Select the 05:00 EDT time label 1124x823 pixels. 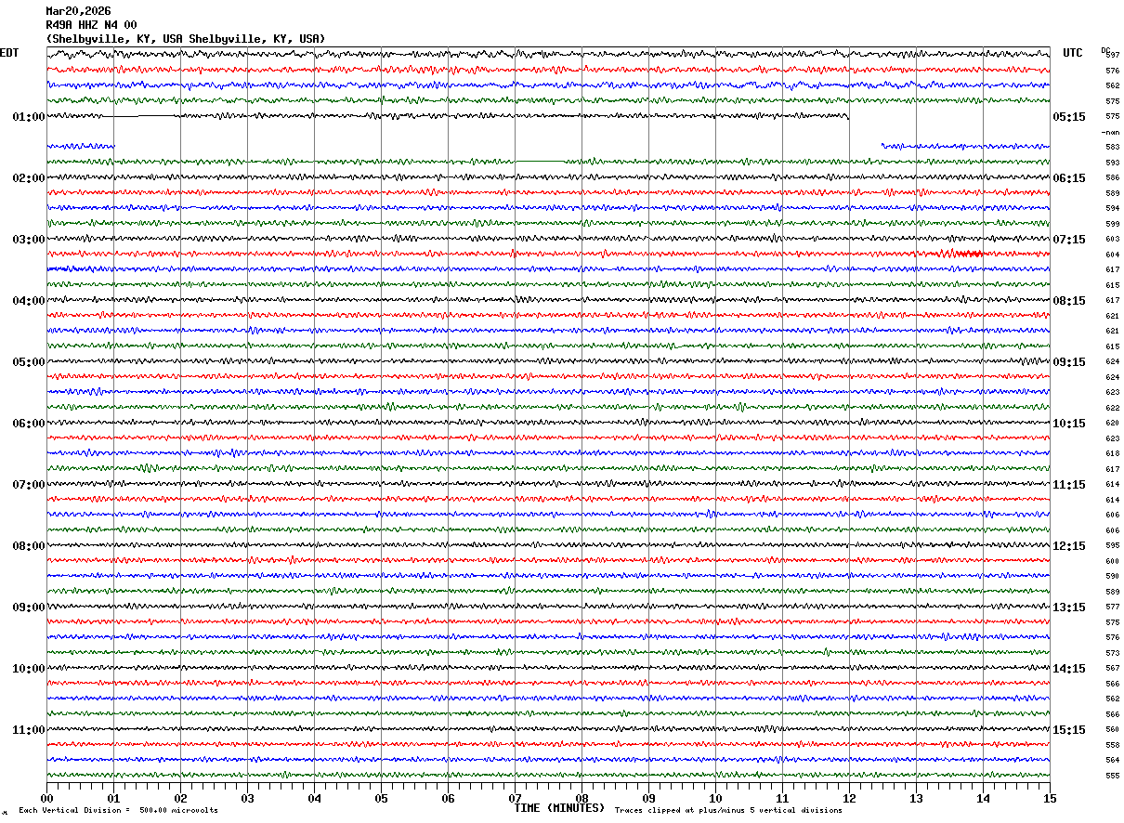[x=29, y=362]
